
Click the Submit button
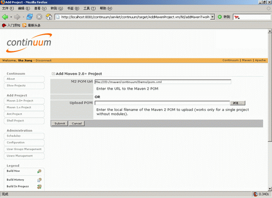pos(60,123)
